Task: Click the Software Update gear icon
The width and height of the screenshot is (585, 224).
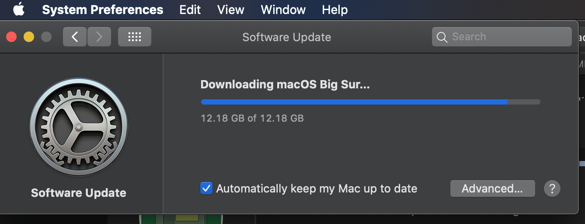Action: coord(79,127)
